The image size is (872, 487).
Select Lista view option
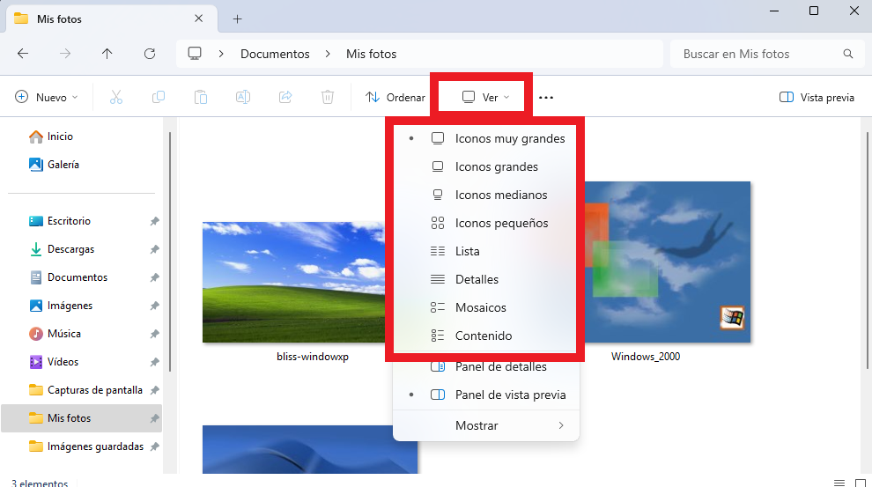point(485,251)
